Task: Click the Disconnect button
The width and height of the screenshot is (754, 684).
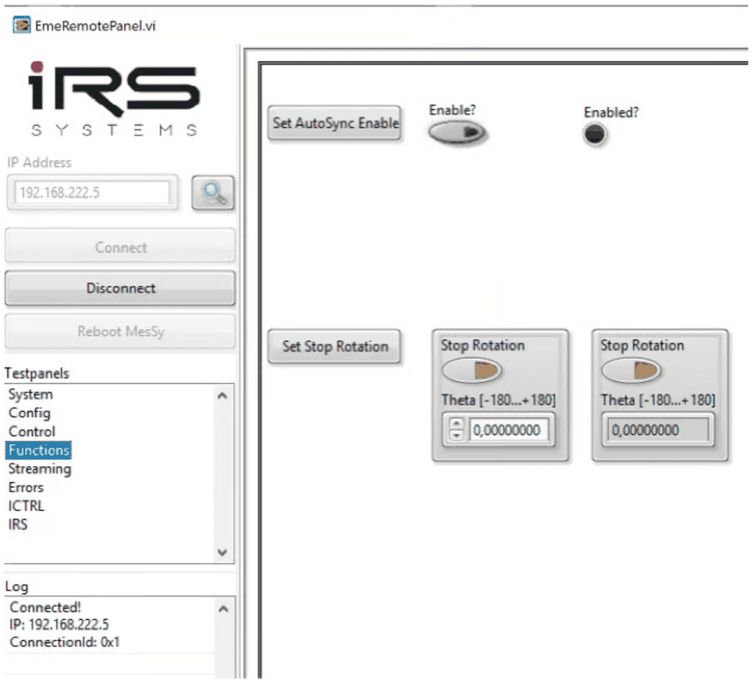Action: (120, 288)
